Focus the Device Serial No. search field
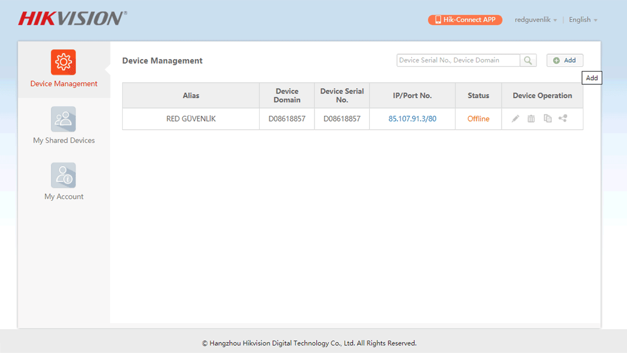 (459, 60)
